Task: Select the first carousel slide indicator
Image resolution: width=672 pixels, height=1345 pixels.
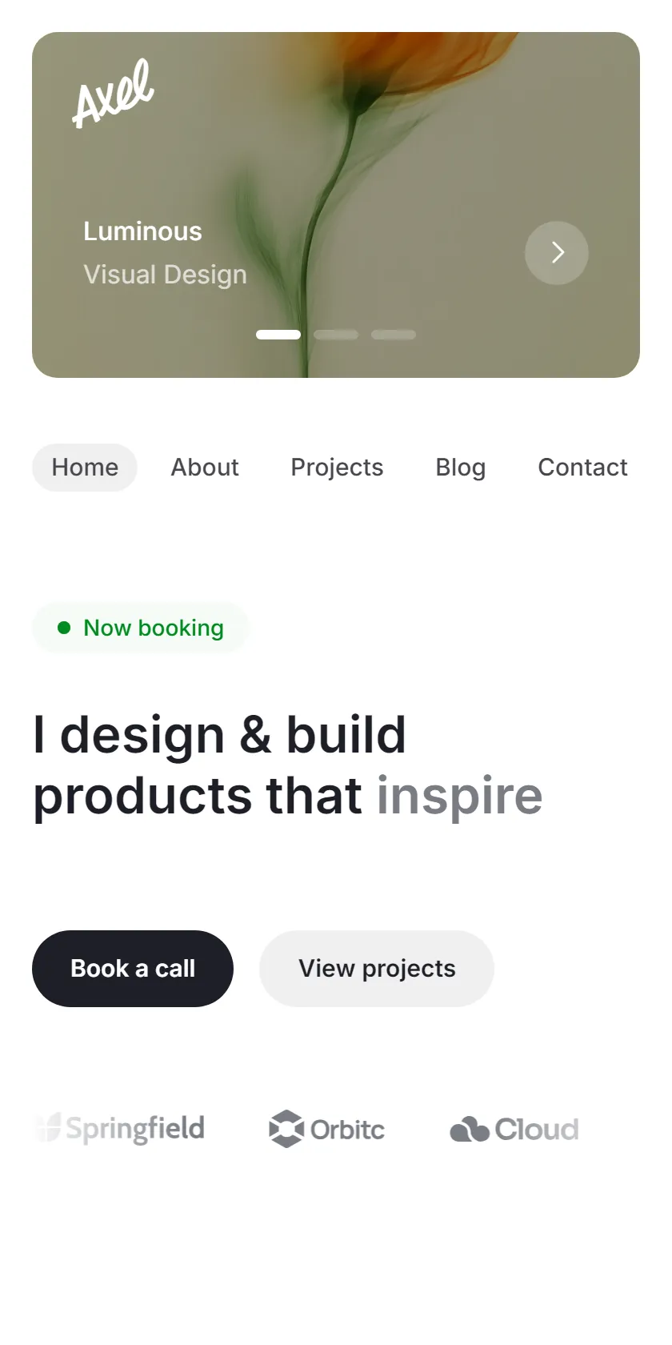Action: (278, 335)
